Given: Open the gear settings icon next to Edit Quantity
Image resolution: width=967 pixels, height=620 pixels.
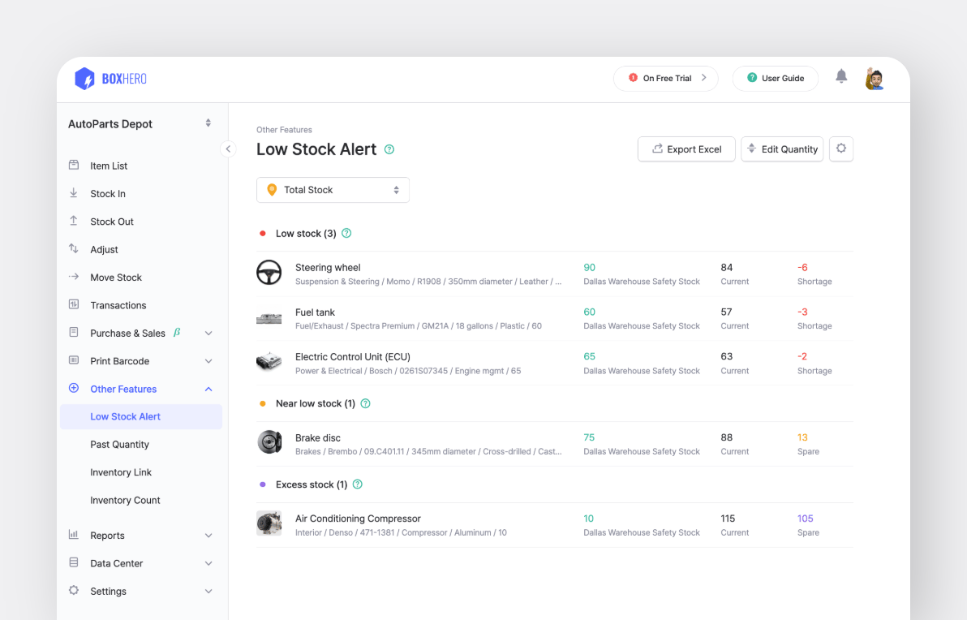Looking at the screenshot, I should tap(841, 149).
